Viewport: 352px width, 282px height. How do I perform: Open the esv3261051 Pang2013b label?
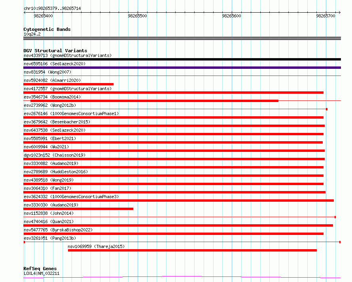50,238
